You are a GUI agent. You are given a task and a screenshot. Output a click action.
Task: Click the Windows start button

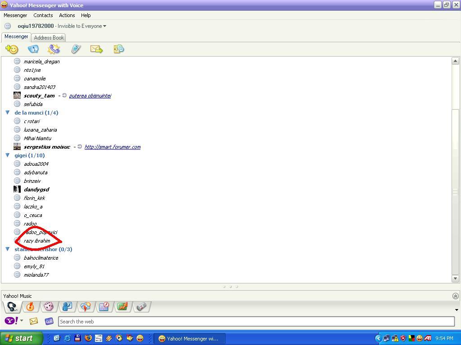point(21,338)
